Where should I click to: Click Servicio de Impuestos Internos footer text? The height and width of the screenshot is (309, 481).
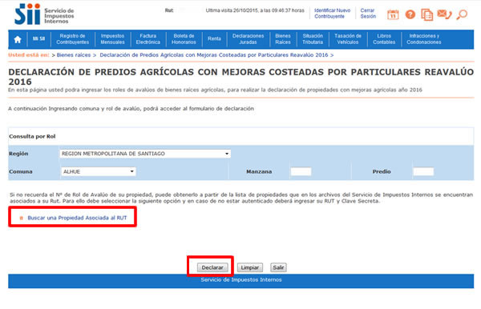point(241,279)
